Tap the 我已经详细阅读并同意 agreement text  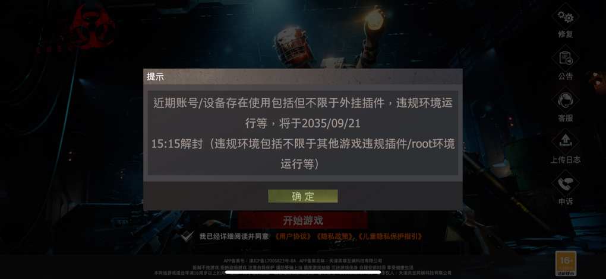234,236
